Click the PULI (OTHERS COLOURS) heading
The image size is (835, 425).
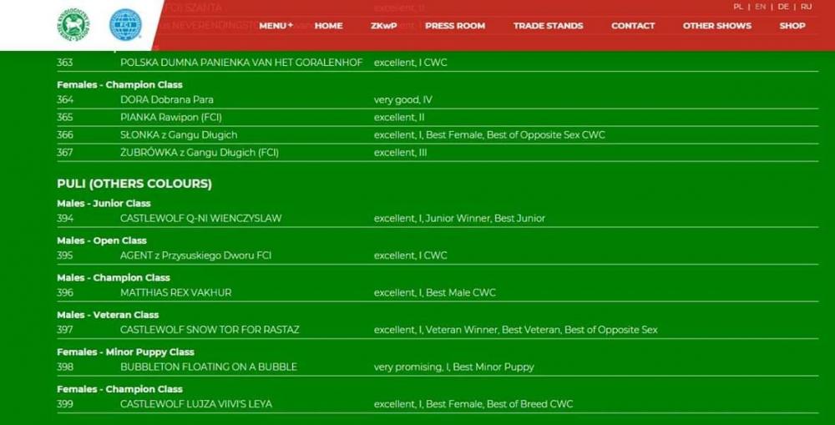tap(134, 184)
